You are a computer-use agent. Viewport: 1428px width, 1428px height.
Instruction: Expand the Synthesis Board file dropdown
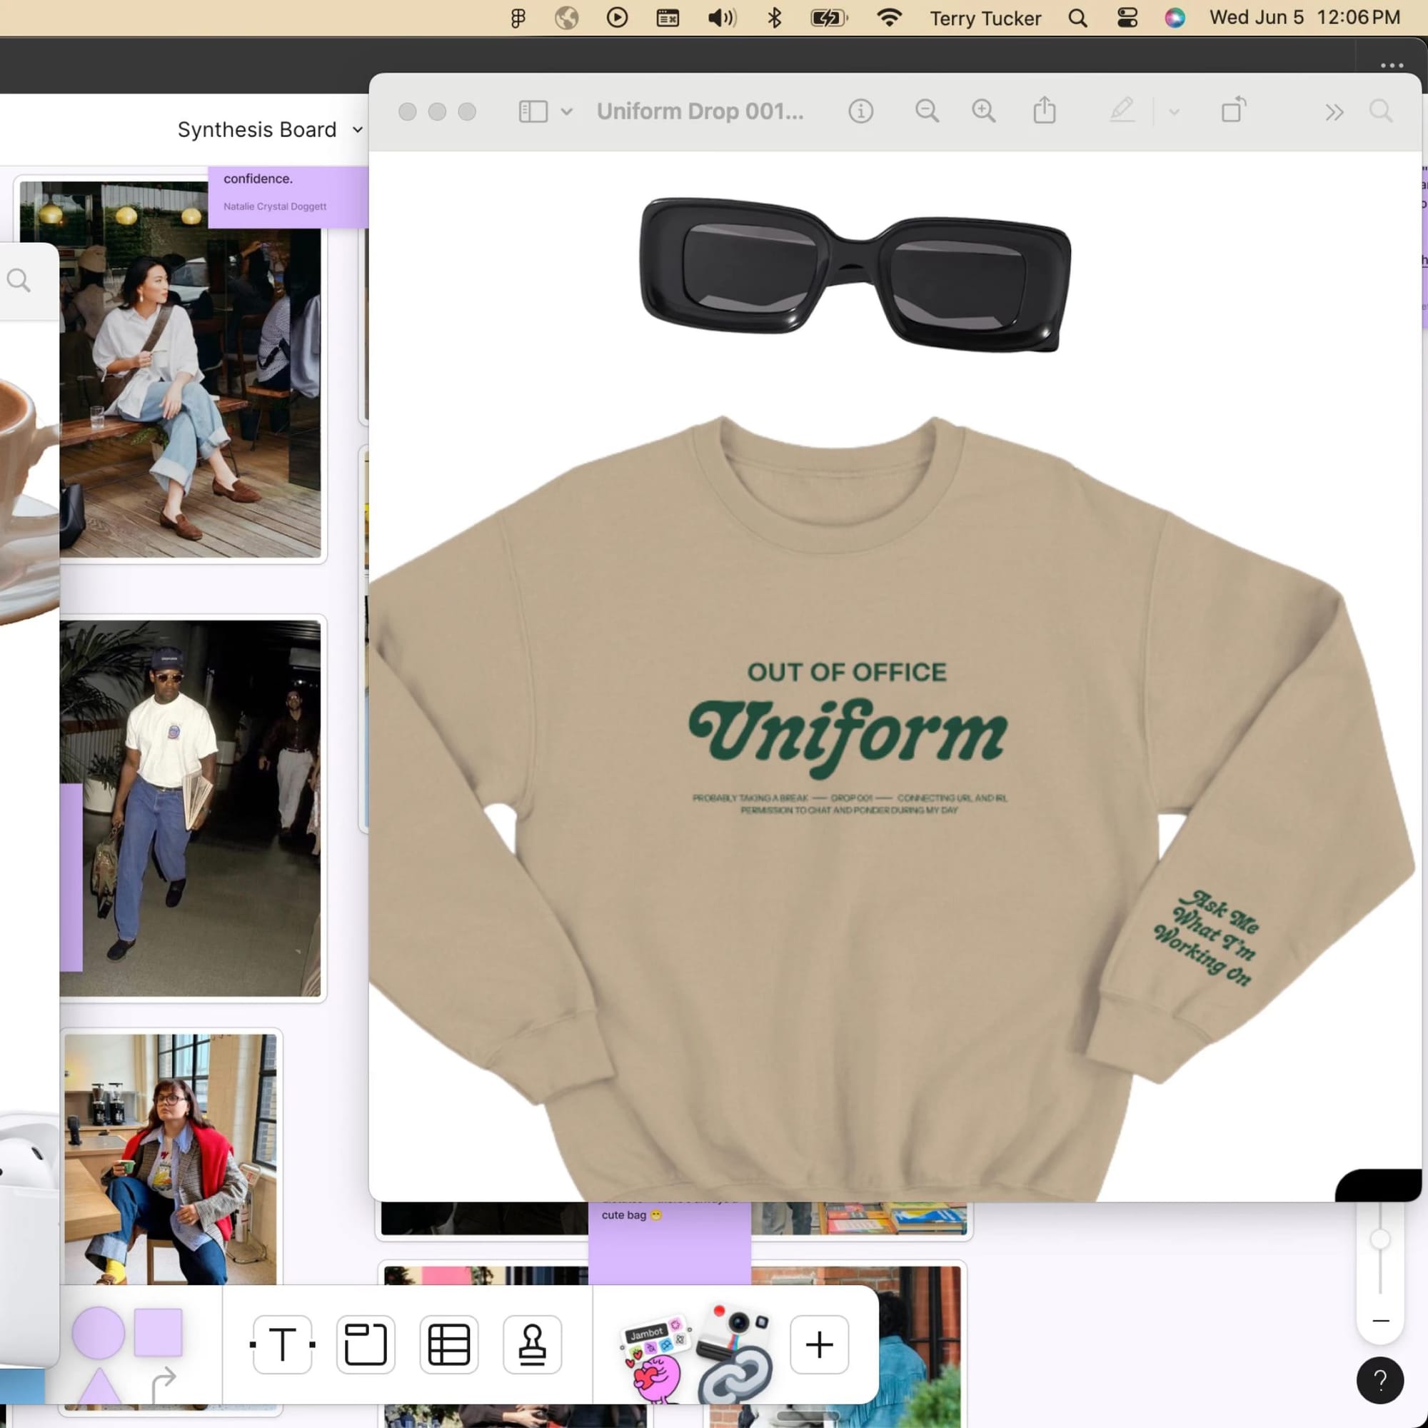click(358, 130)
